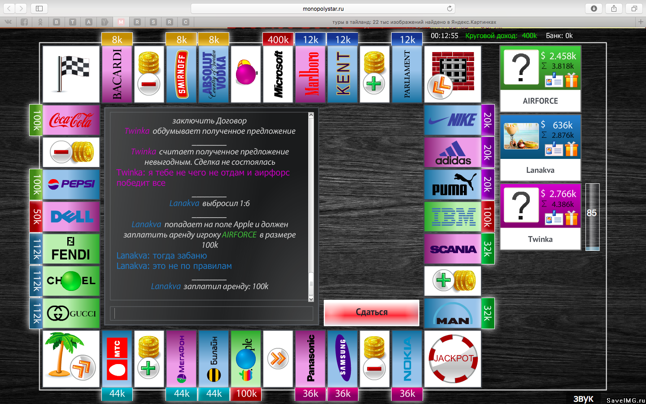
Task: Click the Beeline property cell
Action: click(214, 359)
